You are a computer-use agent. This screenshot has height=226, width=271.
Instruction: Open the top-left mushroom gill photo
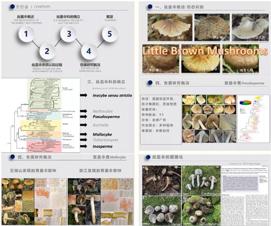tap(170, 27)
